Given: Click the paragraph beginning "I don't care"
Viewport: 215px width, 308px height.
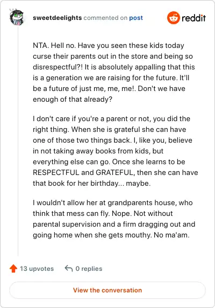Looking at the screenshot, I should 116,151.
